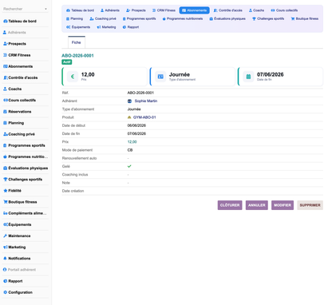Open GYM-ABO-01 product link
332x305 pixels.
click(x=144, y=117)
